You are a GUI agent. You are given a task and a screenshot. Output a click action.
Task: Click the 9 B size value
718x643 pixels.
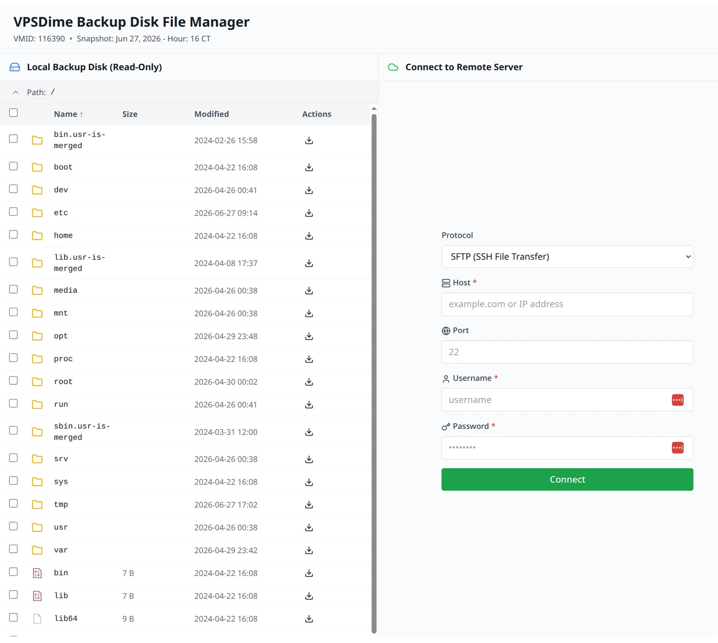128,619
